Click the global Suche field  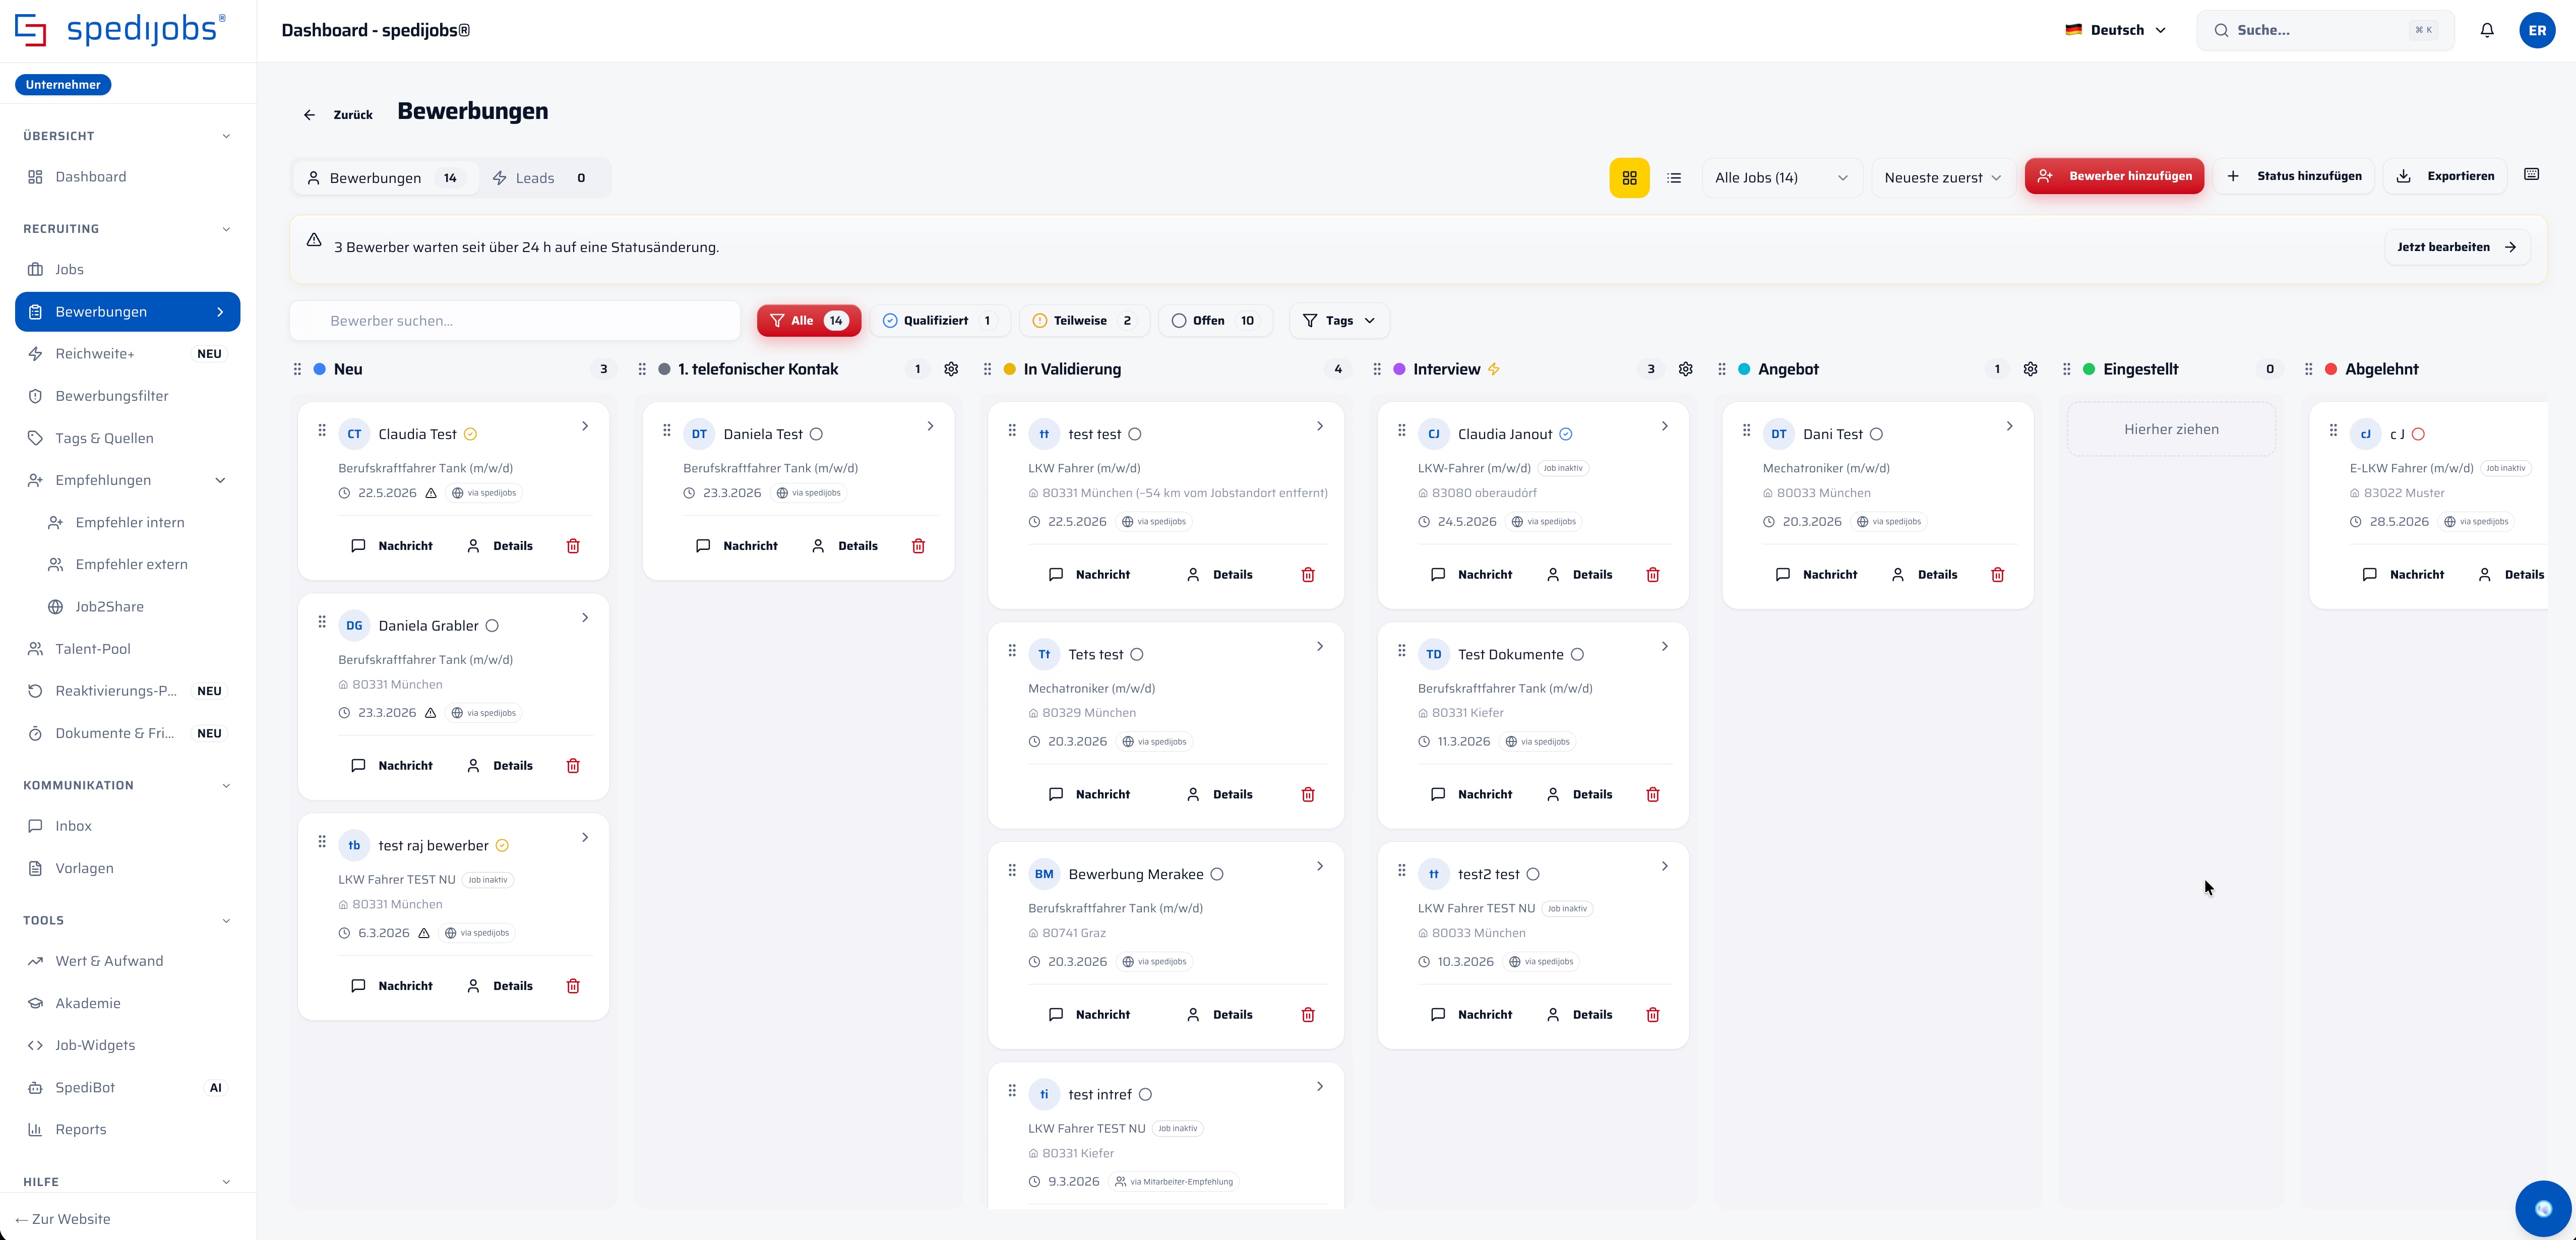coord(2325,30)
